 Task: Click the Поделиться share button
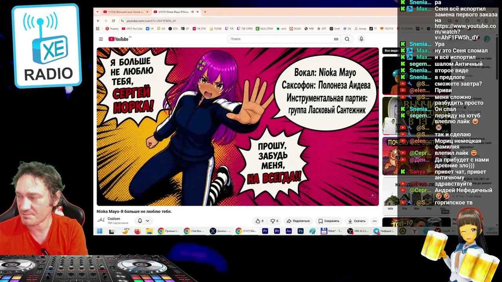pos(298,221)
